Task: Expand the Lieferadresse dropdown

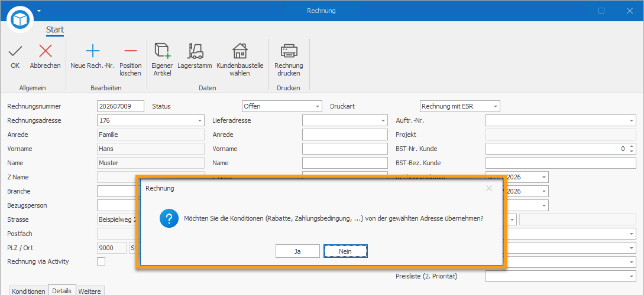Action: [383, 121]
